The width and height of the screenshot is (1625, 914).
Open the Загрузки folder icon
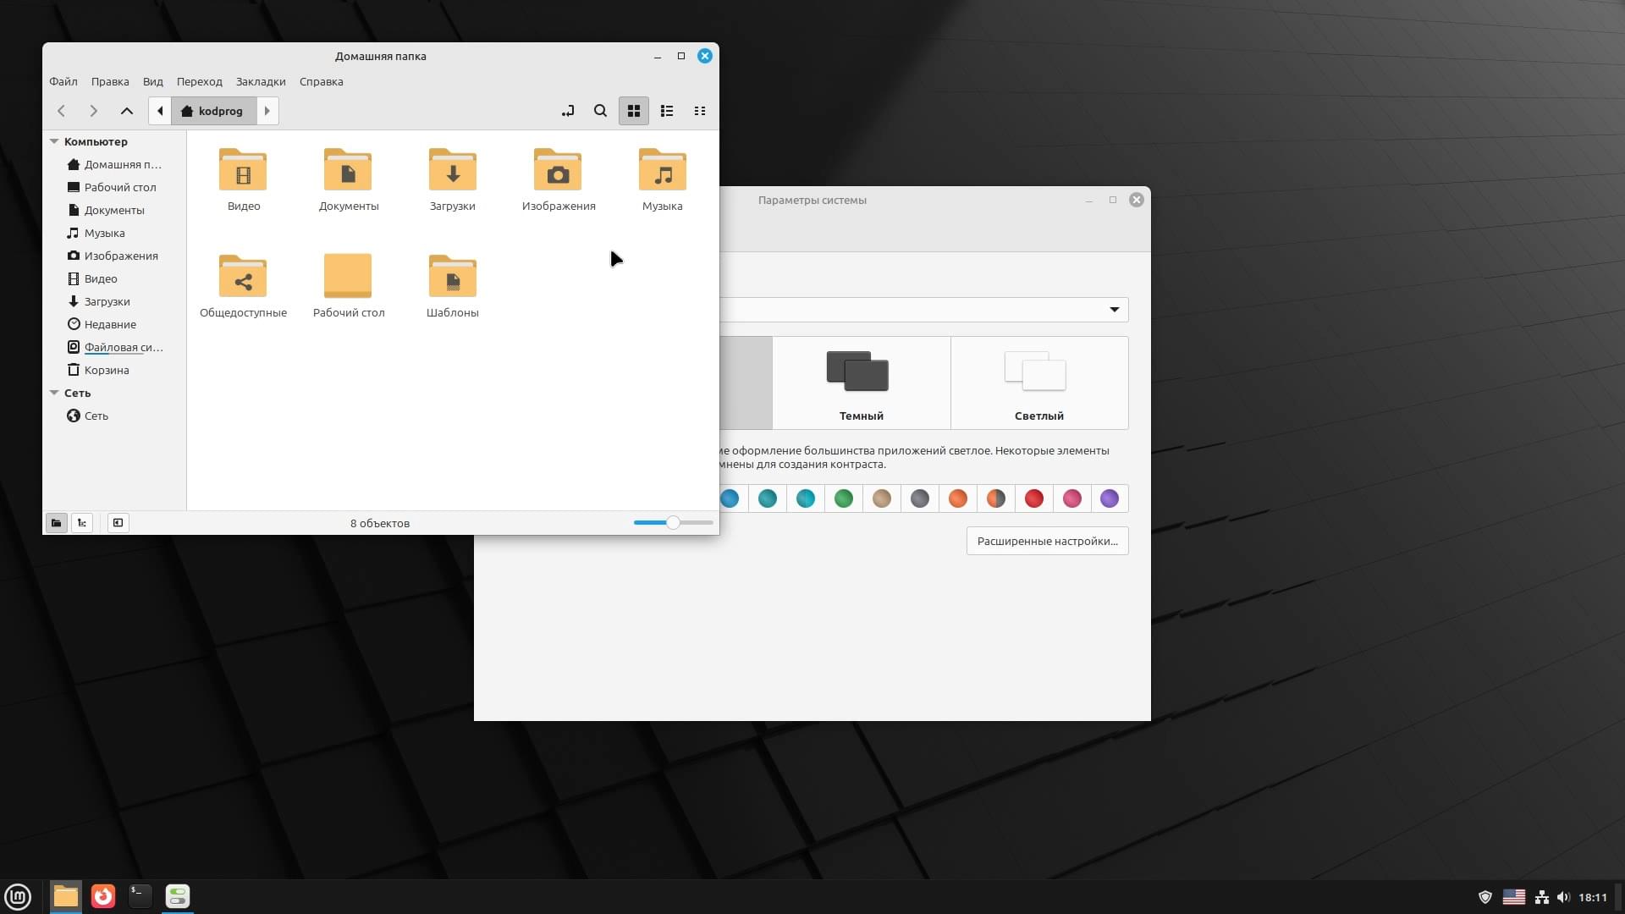point(453,170)
